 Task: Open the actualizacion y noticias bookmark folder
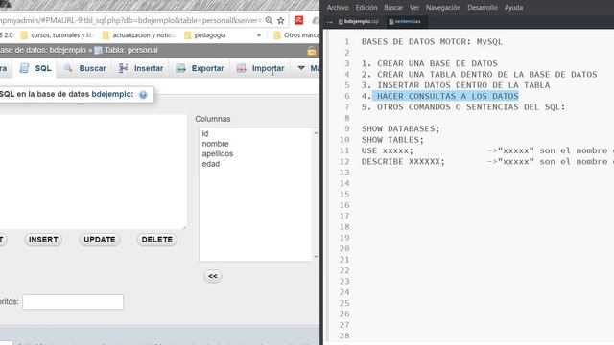pyautogui.click(x=139, y=35)
